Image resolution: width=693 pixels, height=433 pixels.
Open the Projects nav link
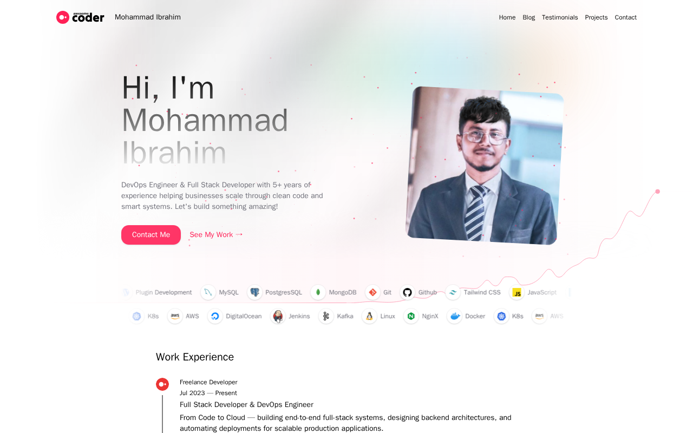click(596, 17)
